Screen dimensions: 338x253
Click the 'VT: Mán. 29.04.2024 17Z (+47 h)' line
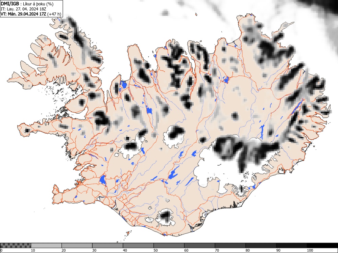pyautogui.click(x=31, y=14)
